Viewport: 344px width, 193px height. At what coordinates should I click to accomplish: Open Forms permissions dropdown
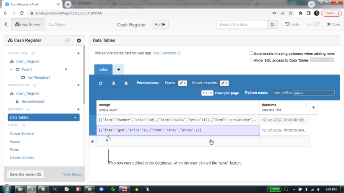coord(182,83)
